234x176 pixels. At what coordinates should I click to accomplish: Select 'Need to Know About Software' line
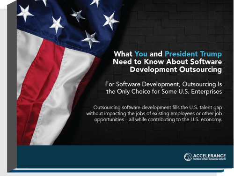(x=167, y=62)
